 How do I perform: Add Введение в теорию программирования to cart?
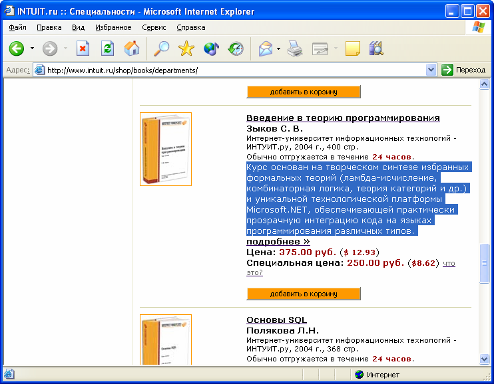pyautogui.click(x=304, y=294)
